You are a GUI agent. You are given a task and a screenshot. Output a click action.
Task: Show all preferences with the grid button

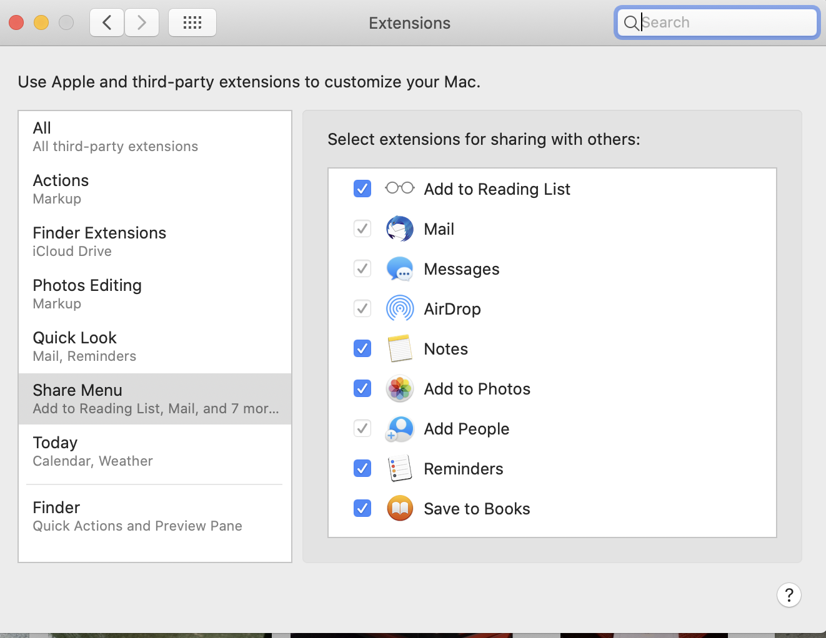coord(192,23)
